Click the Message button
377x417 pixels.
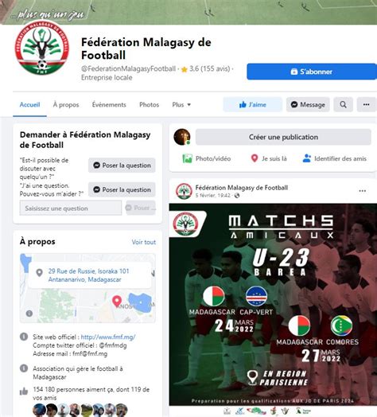tap(308, 104)
